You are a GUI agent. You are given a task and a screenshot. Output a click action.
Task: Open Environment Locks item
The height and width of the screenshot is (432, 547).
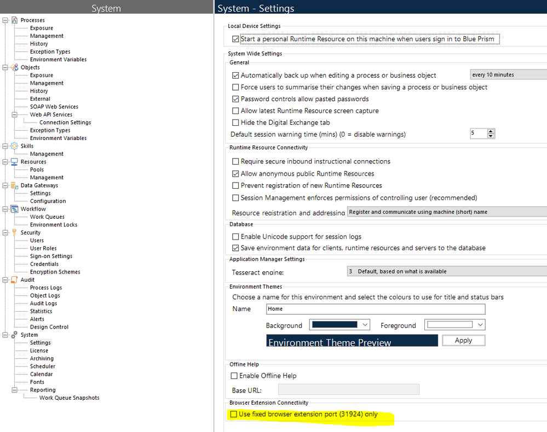(x=53, y=225)
